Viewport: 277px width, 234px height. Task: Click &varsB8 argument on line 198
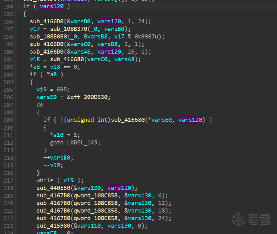pos(95,37)
